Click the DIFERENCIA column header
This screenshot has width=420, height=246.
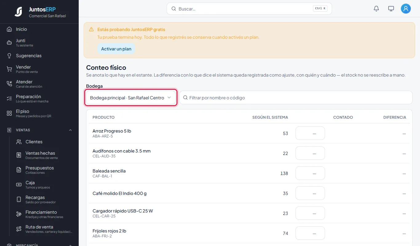394,117
